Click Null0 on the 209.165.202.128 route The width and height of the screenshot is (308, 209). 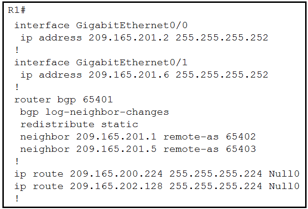tap(284, 186)
